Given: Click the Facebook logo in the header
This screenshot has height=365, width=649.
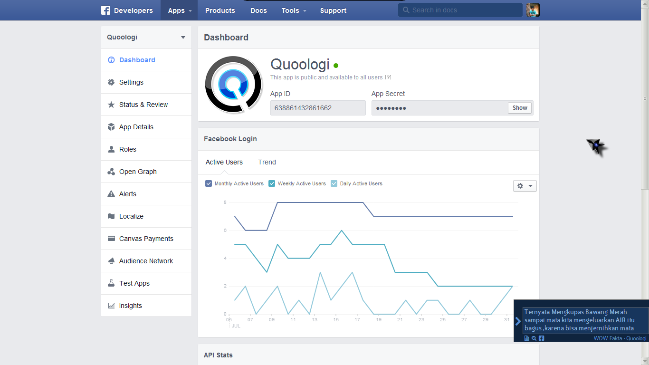Looking at the screenshot, I should 105,10.
